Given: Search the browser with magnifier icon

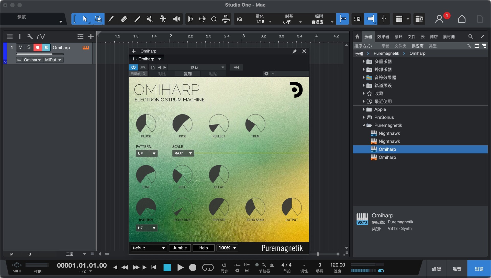Looking at the screenshot, I should 471,36.
